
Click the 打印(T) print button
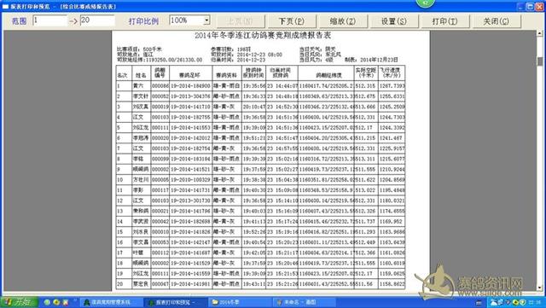pyautogui.click(x=444, y=21)
